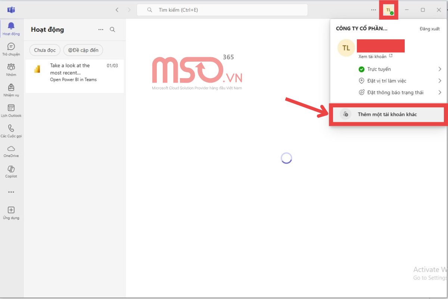The height and width of the screenshot is (299, 448).
Task: Go forward with the right arrow
Action: pos(129,10)
